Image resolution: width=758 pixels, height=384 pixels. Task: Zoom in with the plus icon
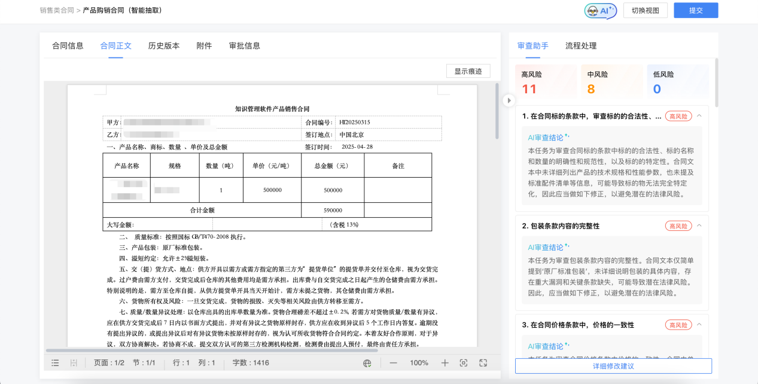click(445, 363)
